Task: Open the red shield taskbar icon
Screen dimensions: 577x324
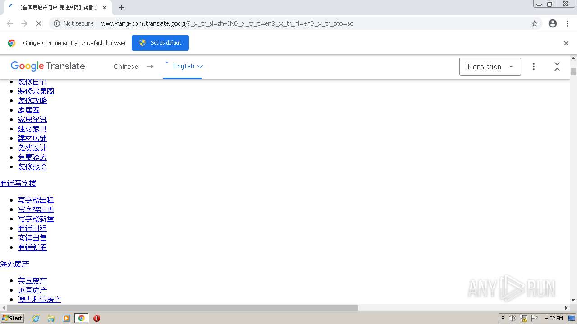Action: [96, 318]
